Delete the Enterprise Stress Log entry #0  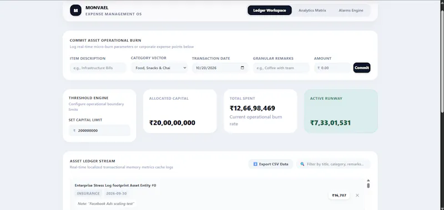(357, 195)
